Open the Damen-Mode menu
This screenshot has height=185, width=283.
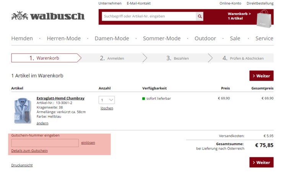112,38
